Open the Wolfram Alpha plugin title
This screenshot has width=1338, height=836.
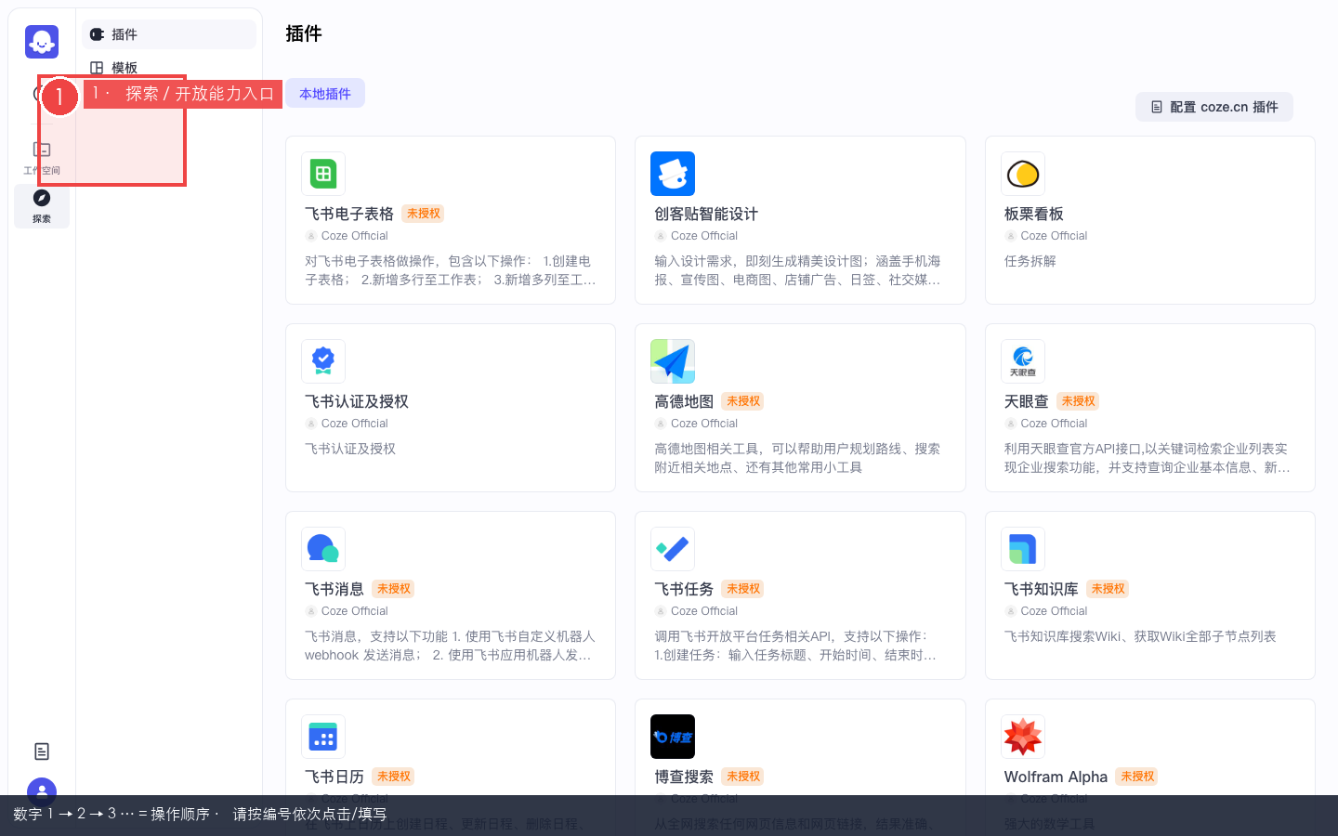tap(1056, 777)
